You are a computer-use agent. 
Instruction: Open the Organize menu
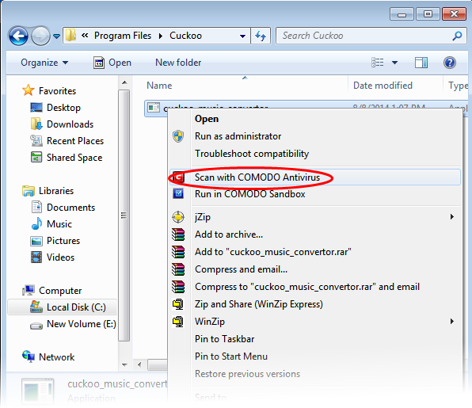pyautogui.click(x=44, y=63)
